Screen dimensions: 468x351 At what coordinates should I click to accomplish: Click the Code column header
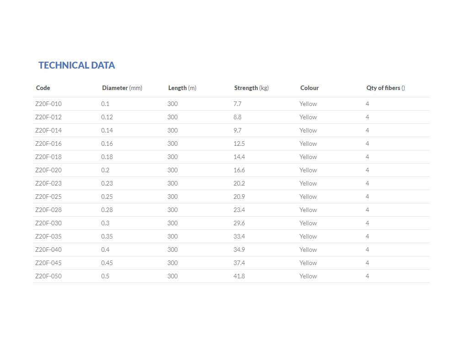coord(43,88)
